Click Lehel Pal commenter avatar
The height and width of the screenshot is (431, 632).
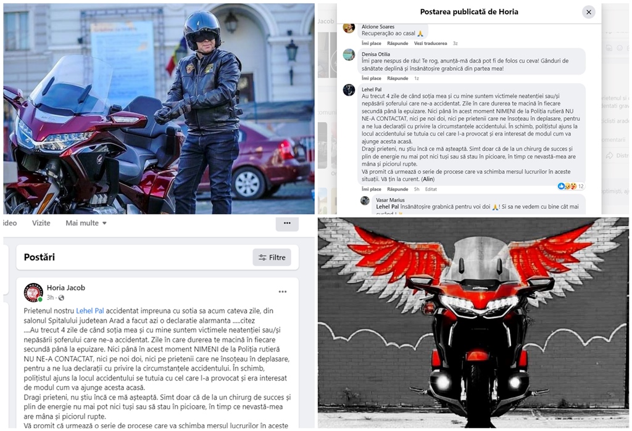(349, 90)
